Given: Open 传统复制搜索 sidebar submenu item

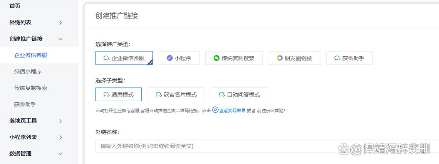Looking at the screenshot, I should pyautogui.click(x=31, y=88).
